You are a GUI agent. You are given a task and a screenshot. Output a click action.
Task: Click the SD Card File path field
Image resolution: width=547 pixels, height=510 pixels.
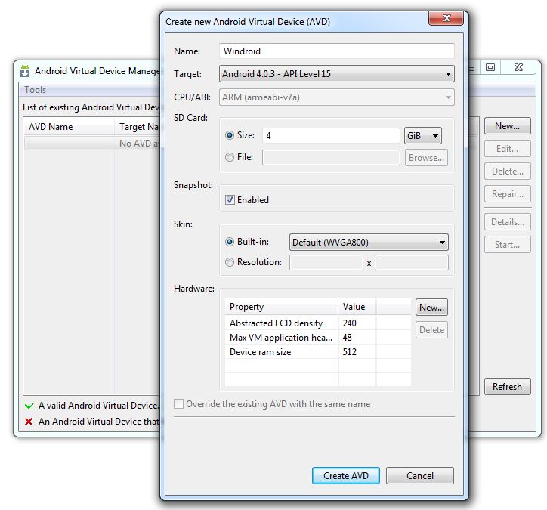coord(331,157)
